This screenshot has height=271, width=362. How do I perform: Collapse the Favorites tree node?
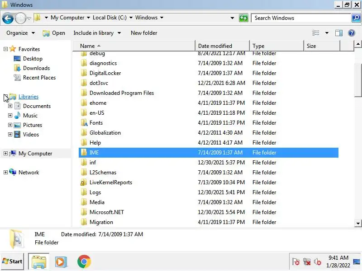5,49
